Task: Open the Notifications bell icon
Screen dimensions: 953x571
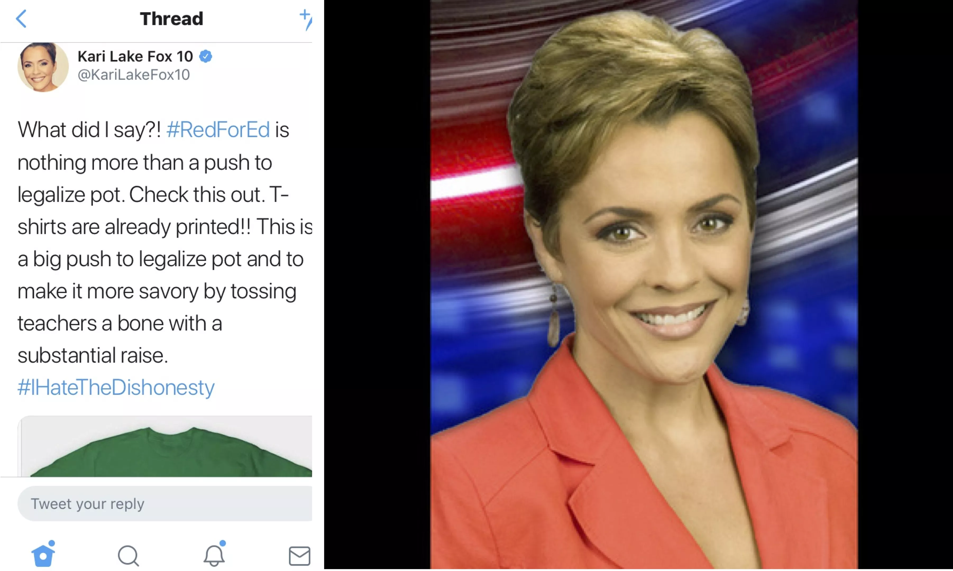Action: coord(214,554)
